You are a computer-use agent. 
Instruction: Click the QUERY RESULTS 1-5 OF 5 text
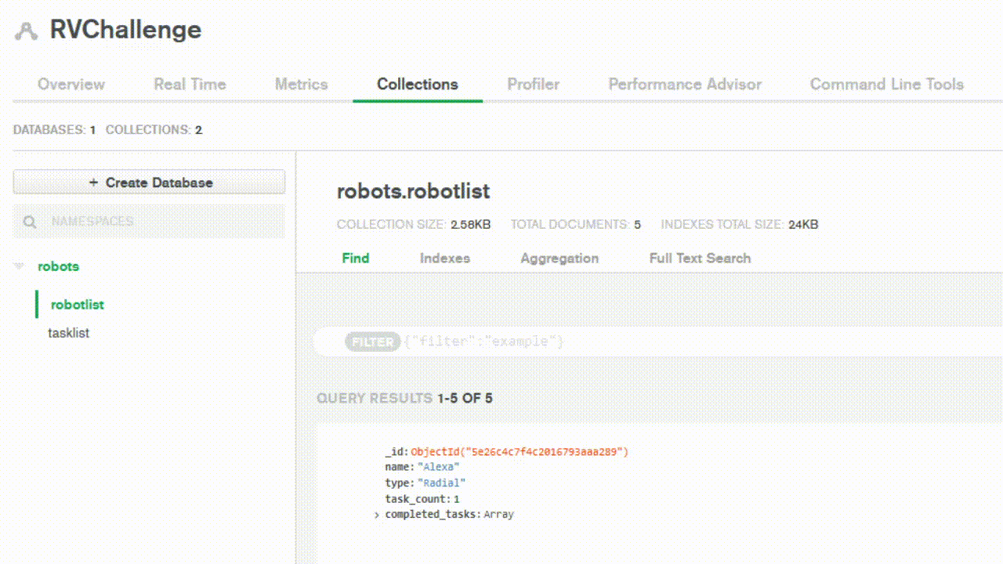click(x=404, y=398)
